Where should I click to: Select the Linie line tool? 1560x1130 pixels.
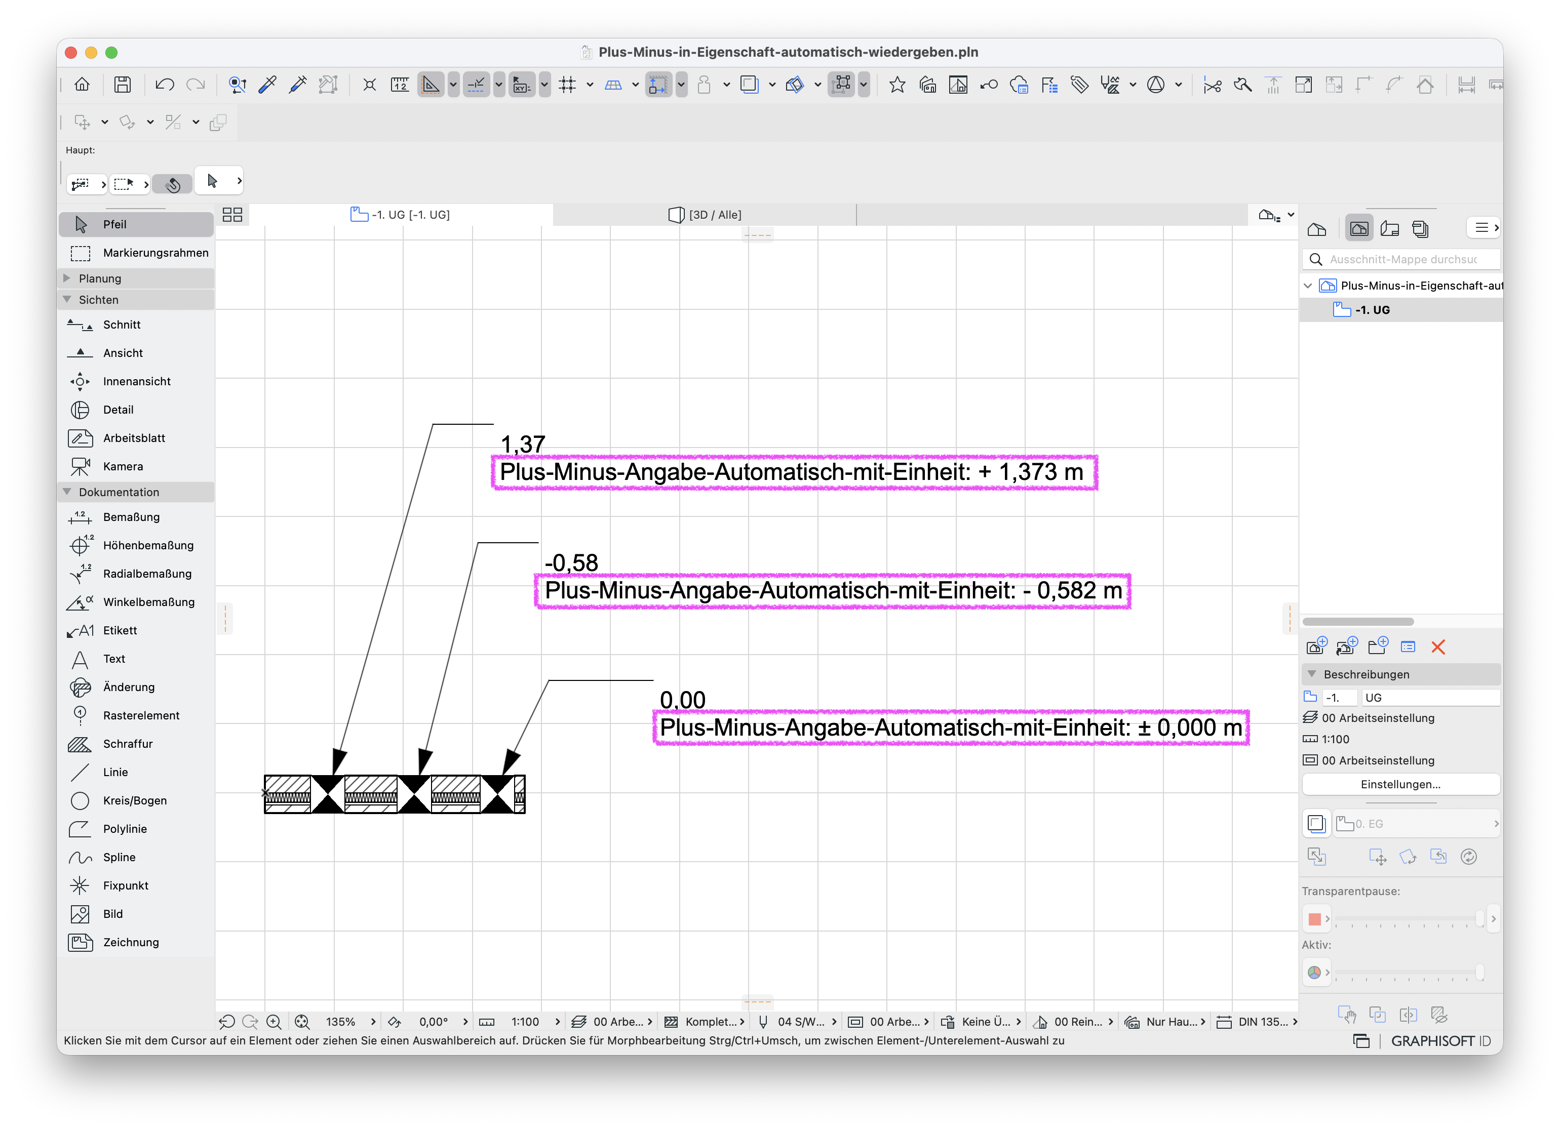pos(136,772)
